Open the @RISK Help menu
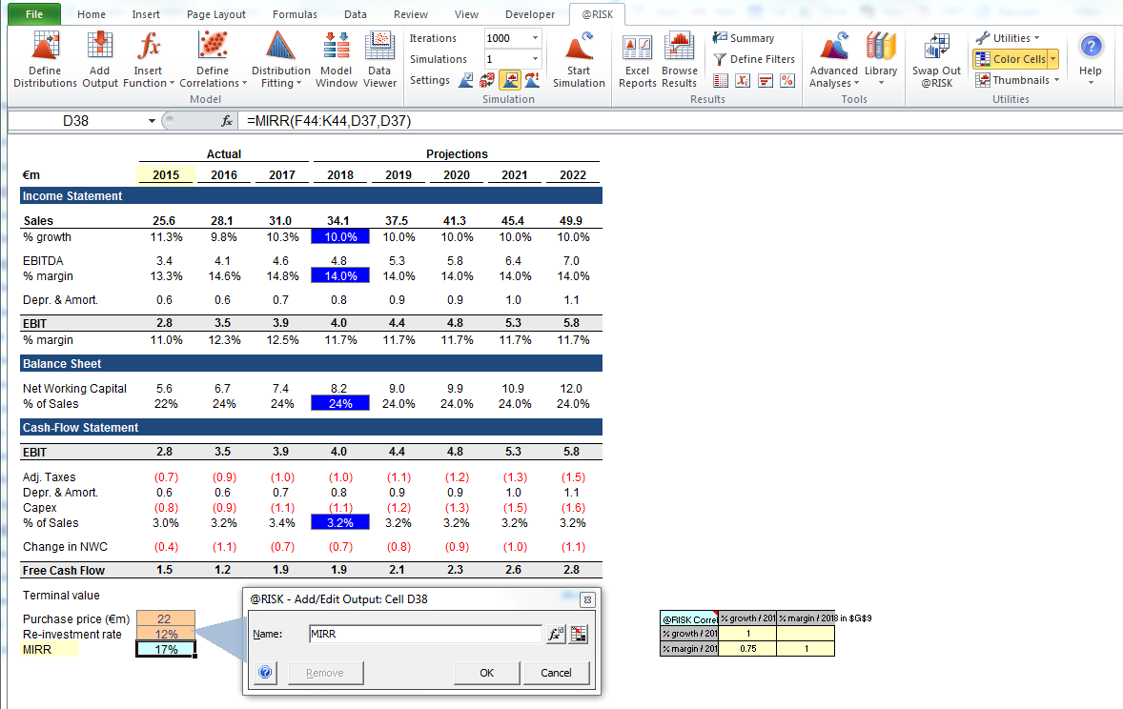Viewport: 1123px width, 709px height. (x=1090, y=60)
